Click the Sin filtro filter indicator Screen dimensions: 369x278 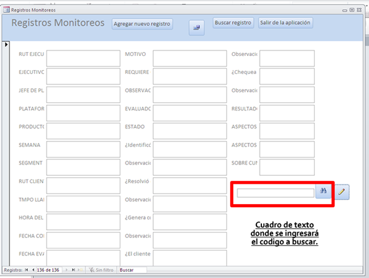[101, 270]
